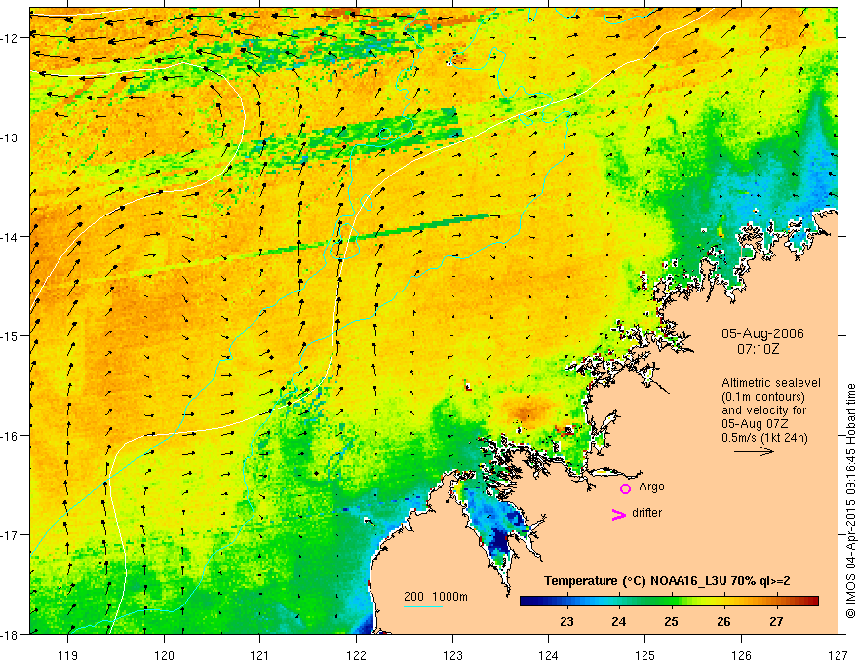
Task: Click the 121 longitude axis label
Action: click(260, 655)
